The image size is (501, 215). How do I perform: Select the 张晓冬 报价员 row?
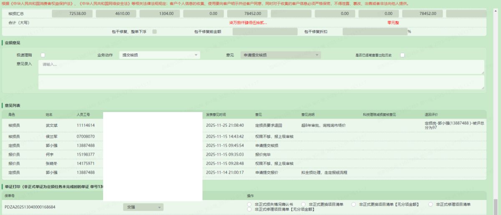click(x=52, y=163)
